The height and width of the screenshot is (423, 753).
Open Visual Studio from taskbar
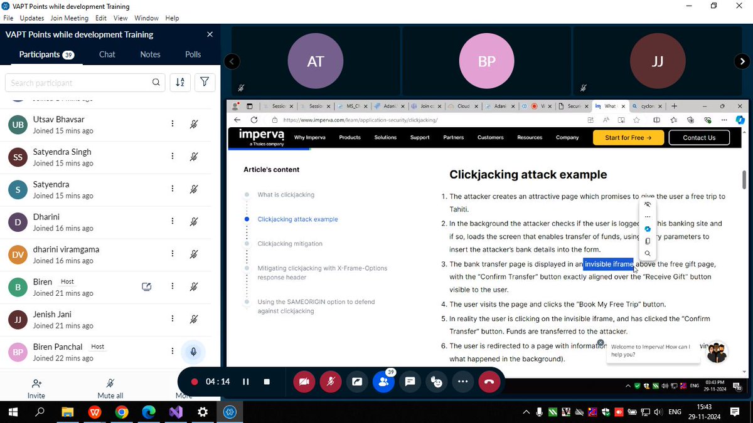[176, 412]
